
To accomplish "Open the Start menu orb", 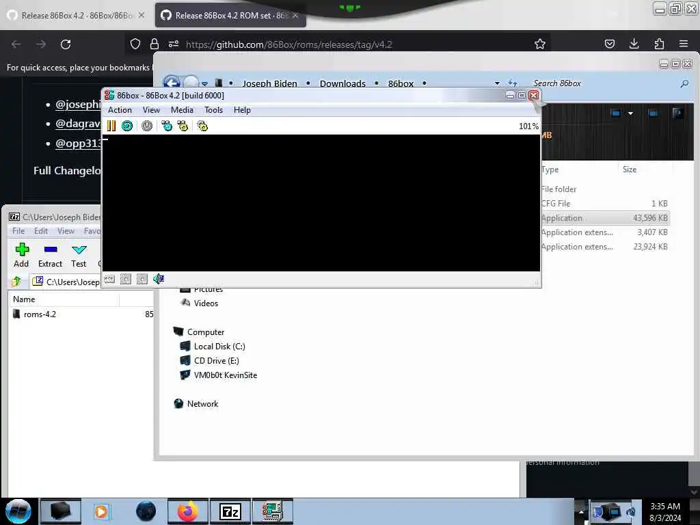I will (18, 511).
